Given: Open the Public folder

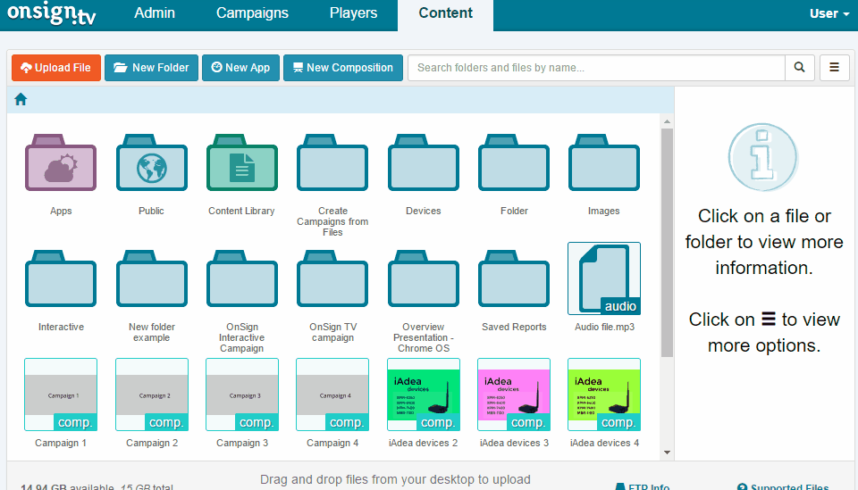Looking at the screenshot, I should tap(152, 162).
